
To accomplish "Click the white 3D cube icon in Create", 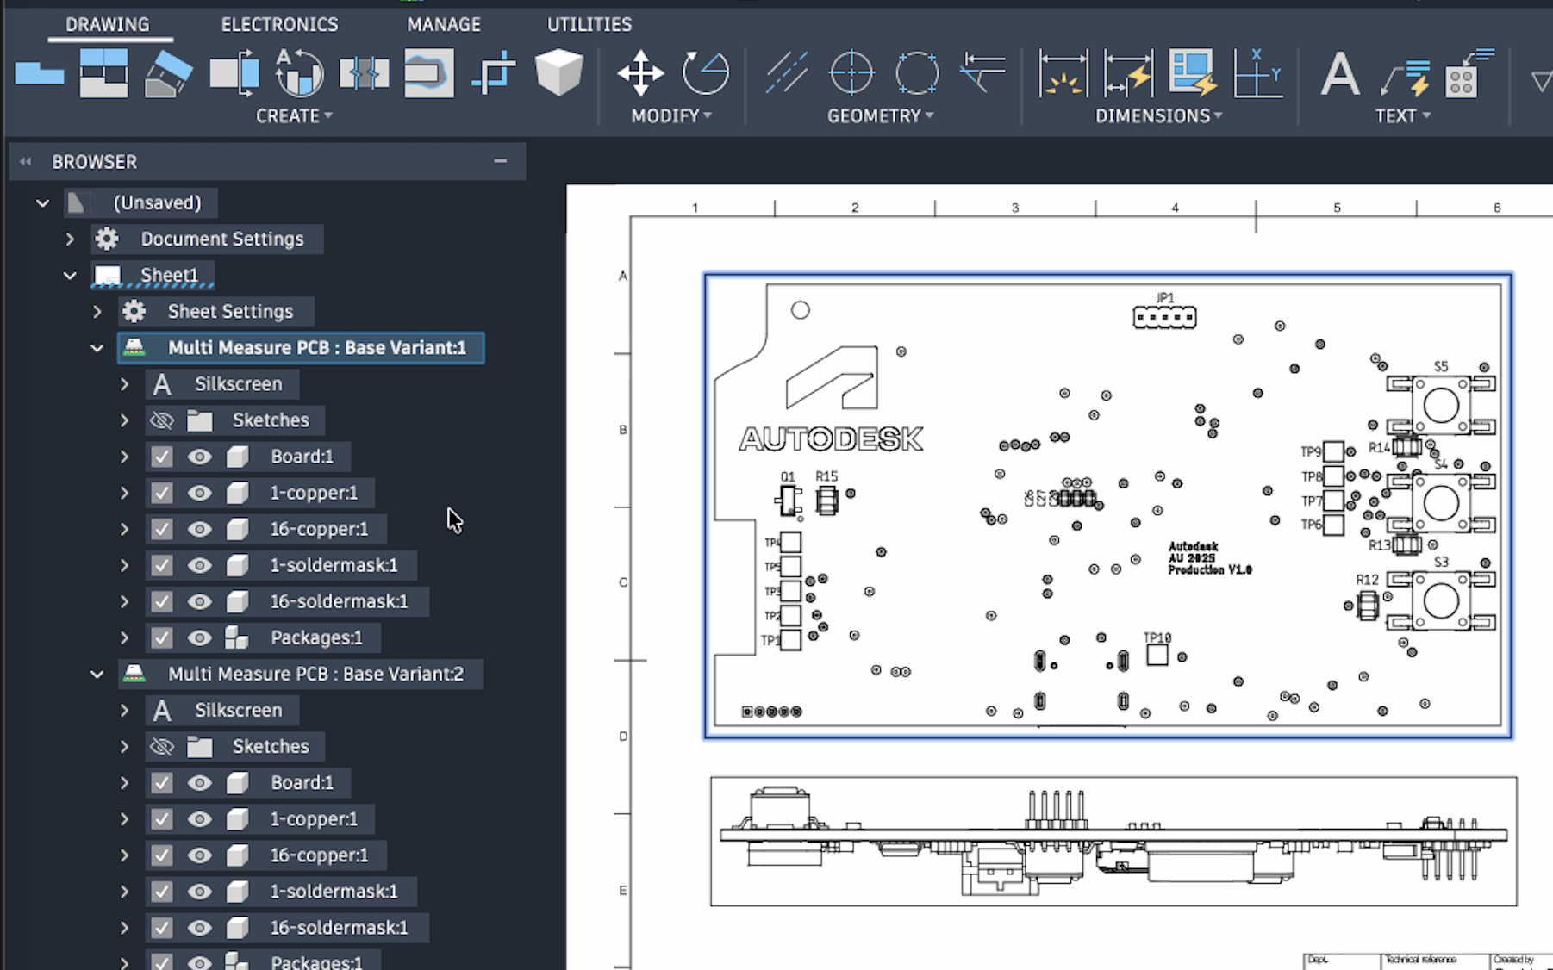I will point(559,73).
